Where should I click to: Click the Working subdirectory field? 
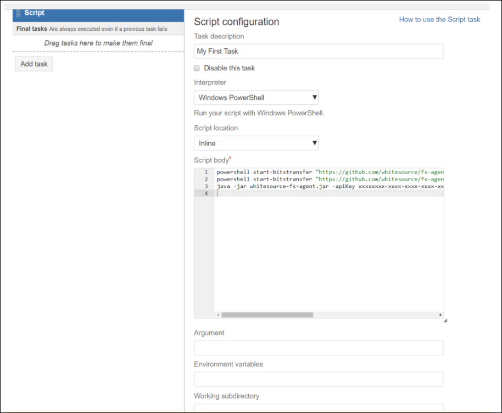click(x=319, y=408)
